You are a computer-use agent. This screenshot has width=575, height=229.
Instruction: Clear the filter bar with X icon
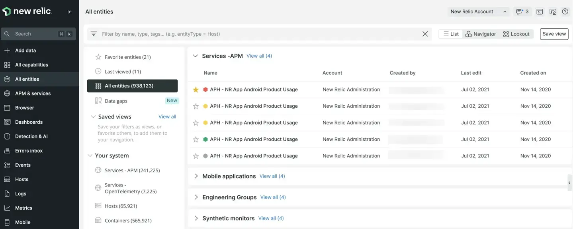[425, 34]
